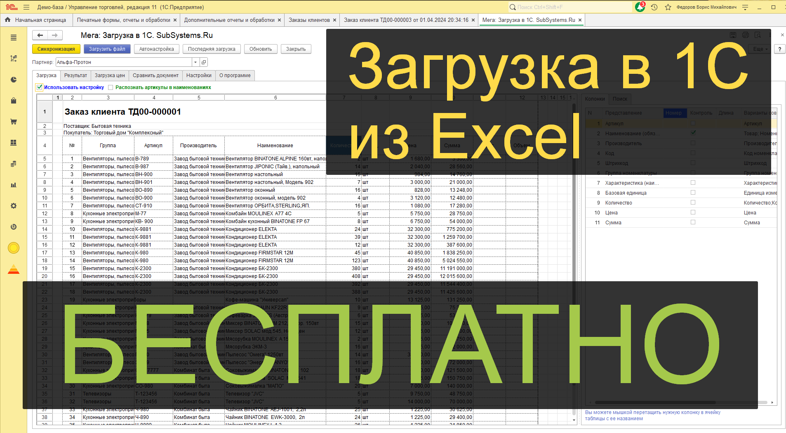Open the Сравнить документ tab
This screenshot has height=433, width=786.
[155, 75]
